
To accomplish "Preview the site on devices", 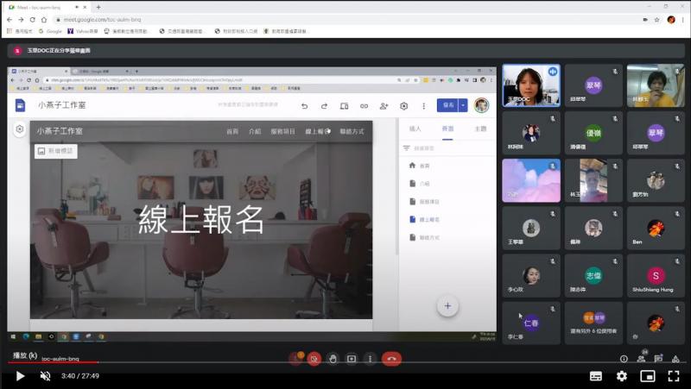I will point(344,106).
